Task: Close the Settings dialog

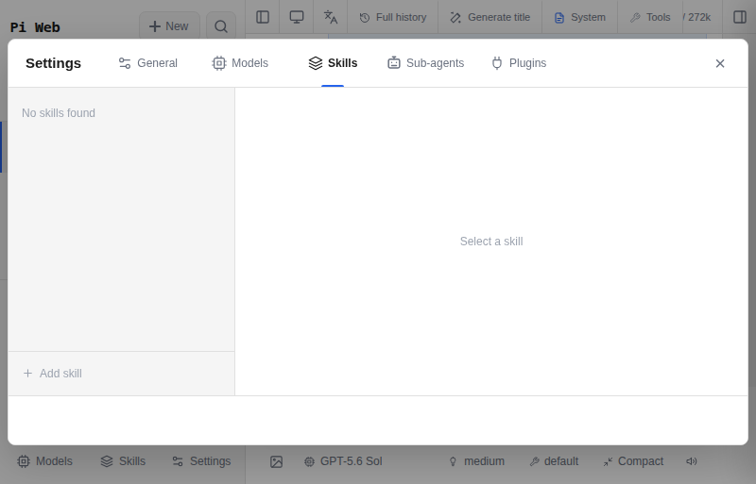Action: pyautogui.click(x=720, y=63)
